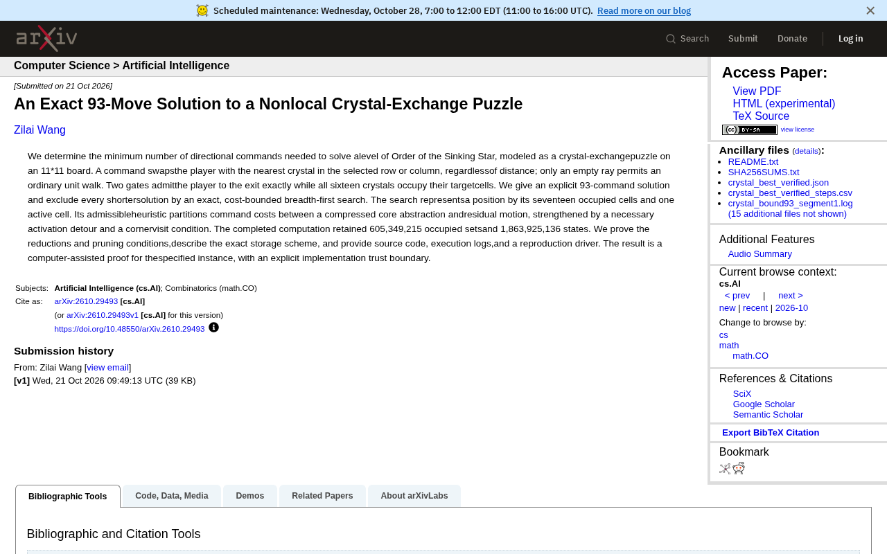
Task: Bookmark with the Reddit icon
Action: (739, 468)
